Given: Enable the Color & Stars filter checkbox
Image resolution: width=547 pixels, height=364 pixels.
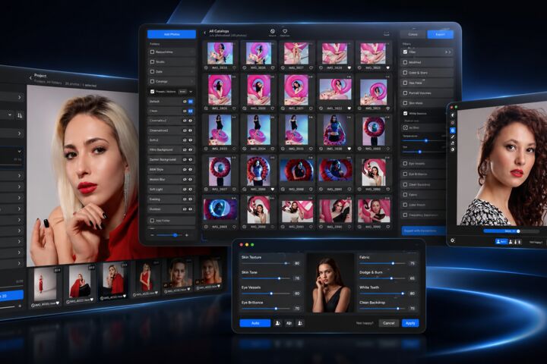Looking at the screenshot, I should pos(405,73).
